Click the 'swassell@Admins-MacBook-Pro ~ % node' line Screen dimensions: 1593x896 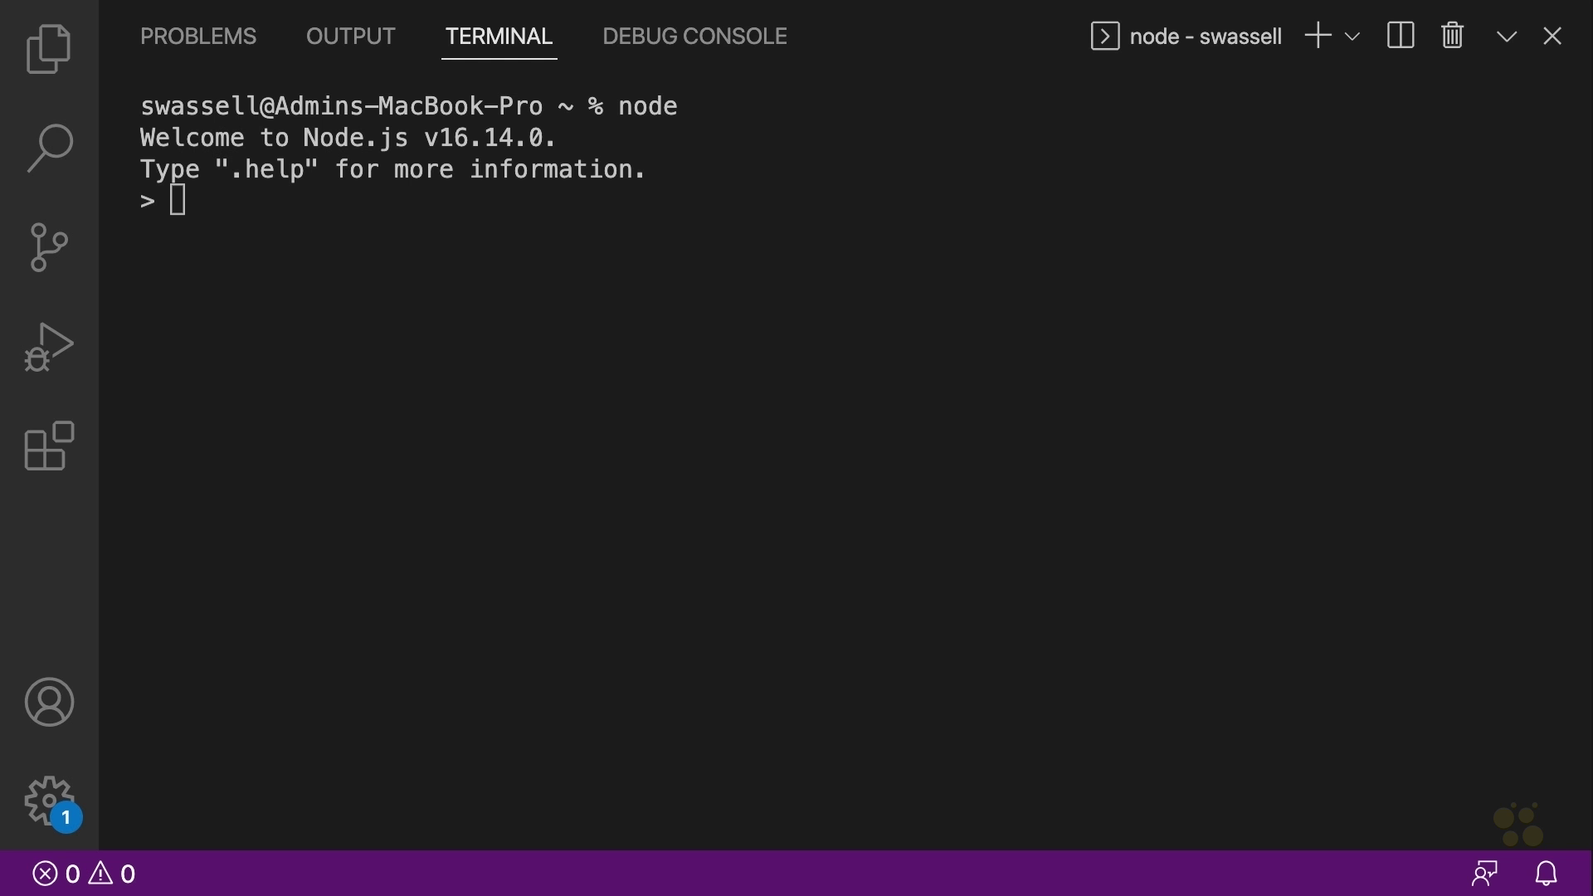click(409, 106)
